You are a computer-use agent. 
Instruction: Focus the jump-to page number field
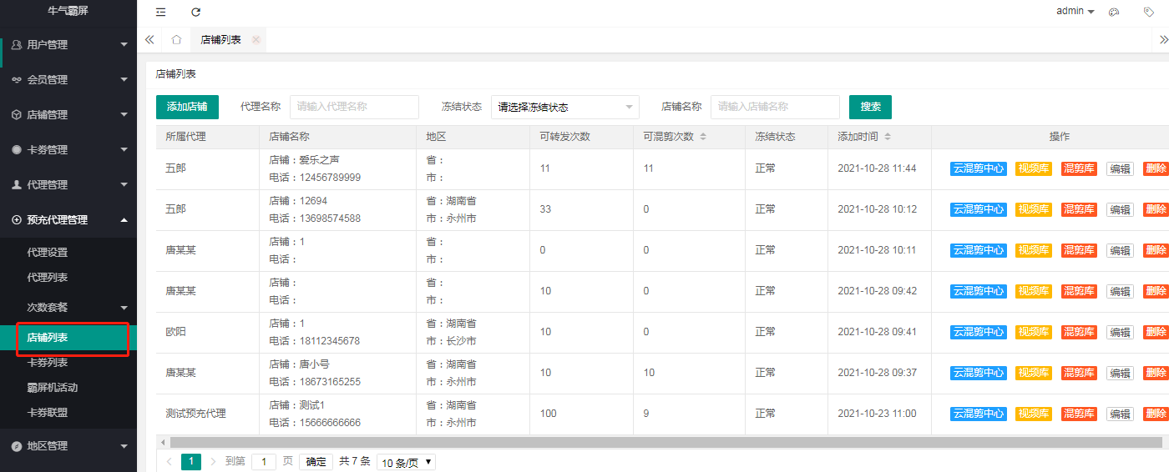[264, 461]
